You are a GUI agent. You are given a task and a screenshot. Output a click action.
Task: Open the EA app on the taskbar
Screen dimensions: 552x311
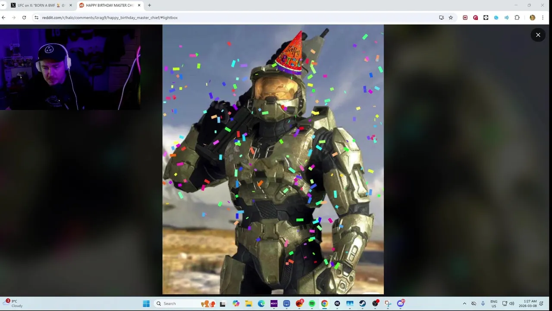(x=299, y=303)
